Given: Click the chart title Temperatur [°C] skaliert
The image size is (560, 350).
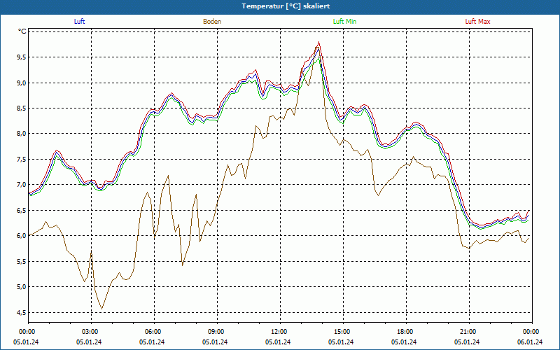Looking at the screenshot, I should [x=286, y=6].
